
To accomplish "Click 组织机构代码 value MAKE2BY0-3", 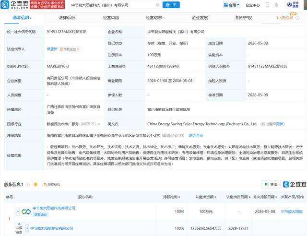I will click(58, 66).
